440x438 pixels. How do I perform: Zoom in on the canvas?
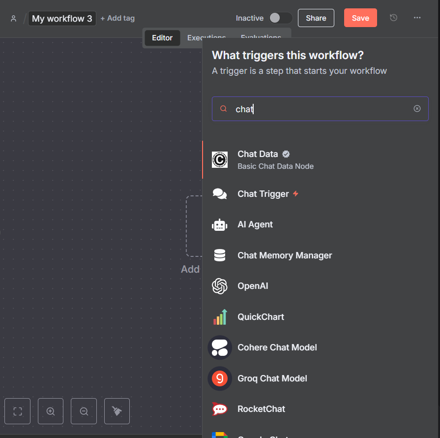[x=51, y=411]
